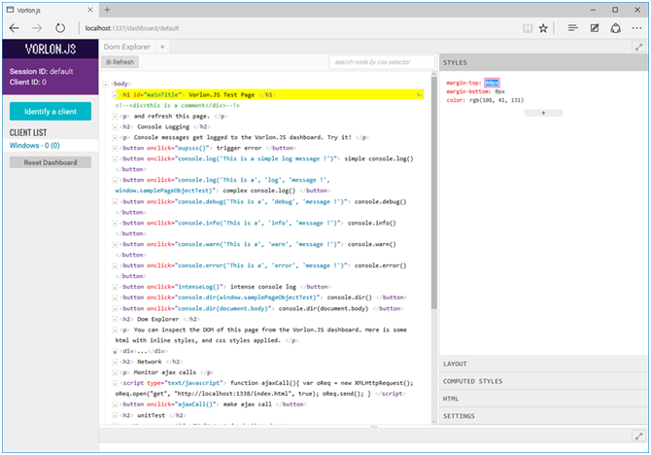The height and width of the screenshot is (455, 651).
Task: Select the h1 Vorlon.JS Test Page row
Action: (x=269, y=94)
